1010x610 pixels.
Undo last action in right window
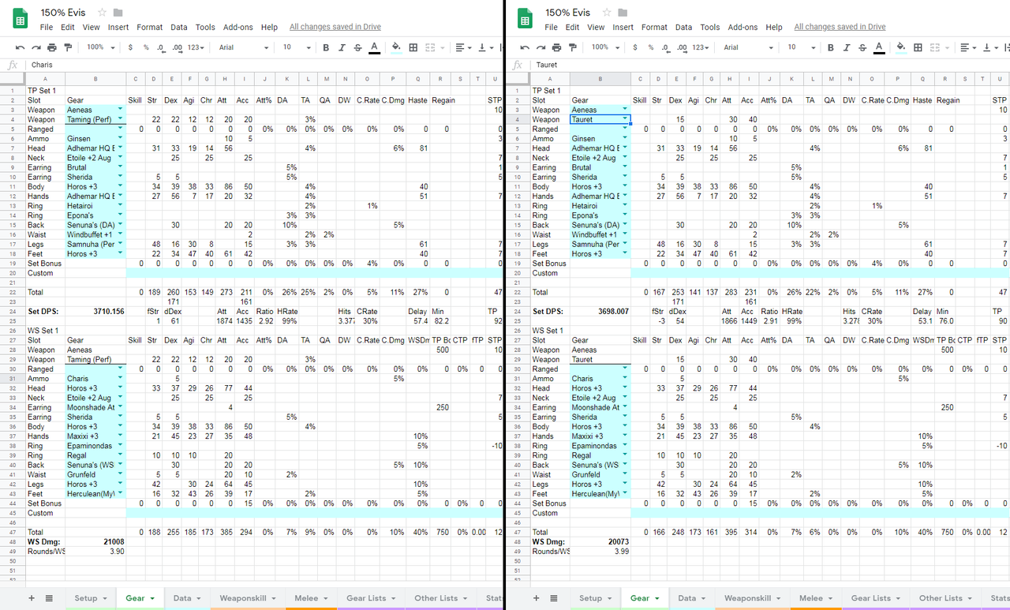click(525, 47)
